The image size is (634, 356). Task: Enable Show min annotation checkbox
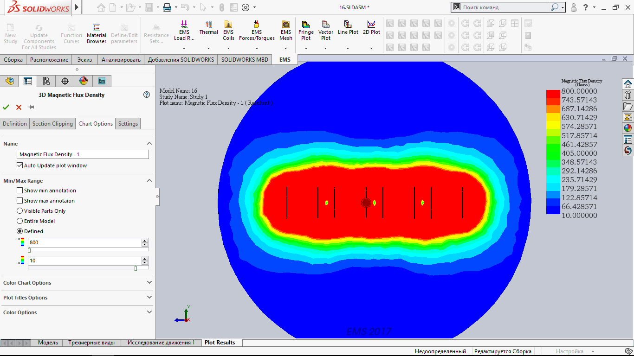pos(19,191)
